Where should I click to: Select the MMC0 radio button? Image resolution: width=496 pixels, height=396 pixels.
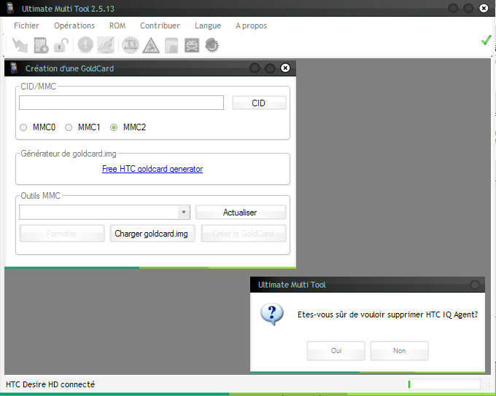point(23,127)
